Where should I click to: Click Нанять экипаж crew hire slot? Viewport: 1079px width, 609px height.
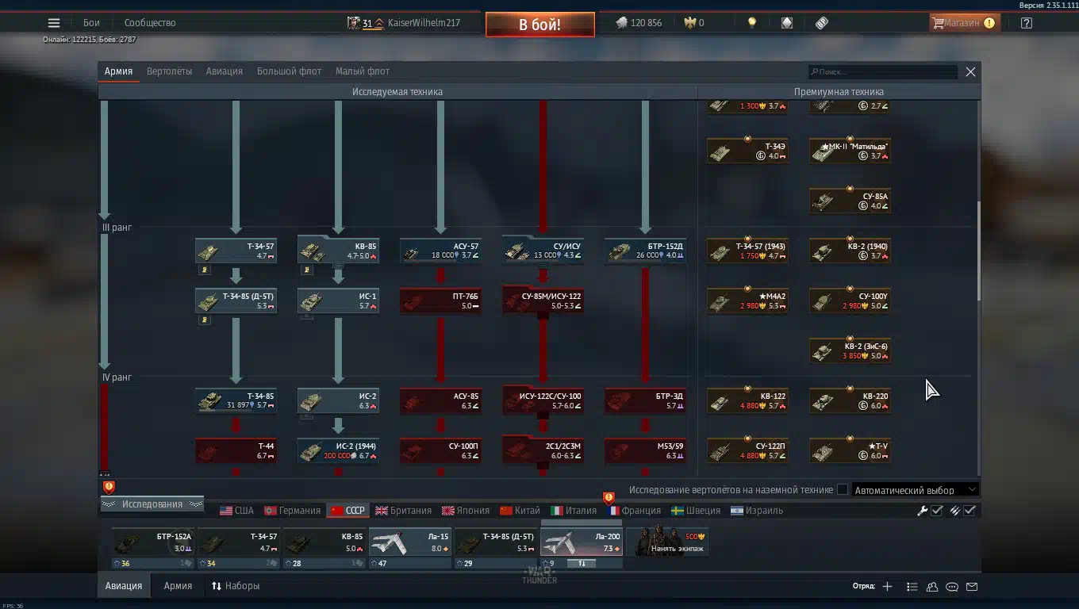click(x=669, y=542)
